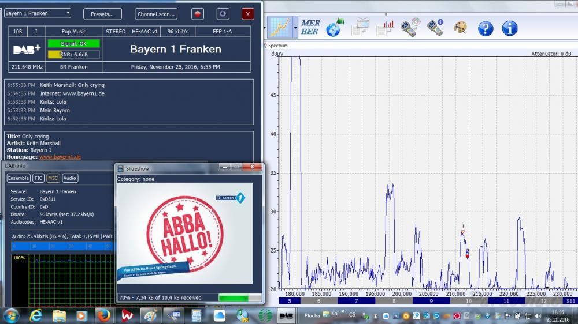Click the Service-ID value "0xD511"
This screenshot has height=324, width=578.
pyautogui.click(x=48, y=199)
